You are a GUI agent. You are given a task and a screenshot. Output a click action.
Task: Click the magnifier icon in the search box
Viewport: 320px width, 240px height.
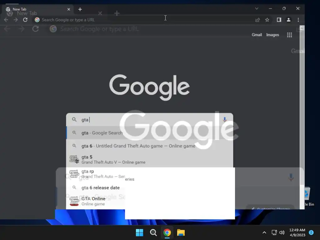point(74,120)
